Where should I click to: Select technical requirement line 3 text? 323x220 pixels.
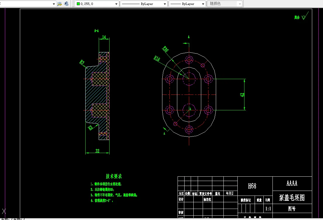(114, 195)
